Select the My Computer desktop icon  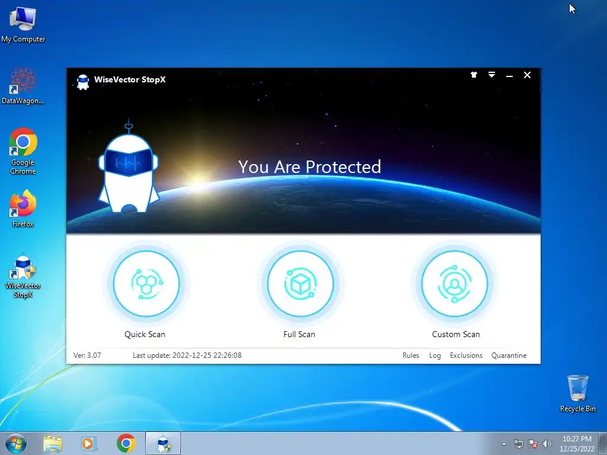(23, 25)
